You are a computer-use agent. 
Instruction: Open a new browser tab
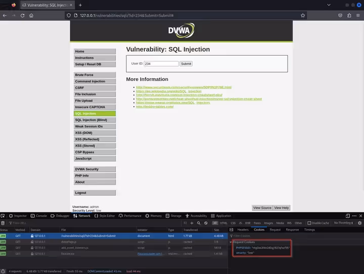tap(80, 5)
